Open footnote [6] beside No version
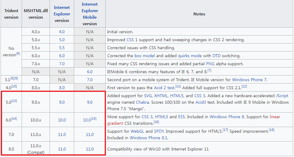The height and width of the screenshot is (157, 294). point(18,54)
